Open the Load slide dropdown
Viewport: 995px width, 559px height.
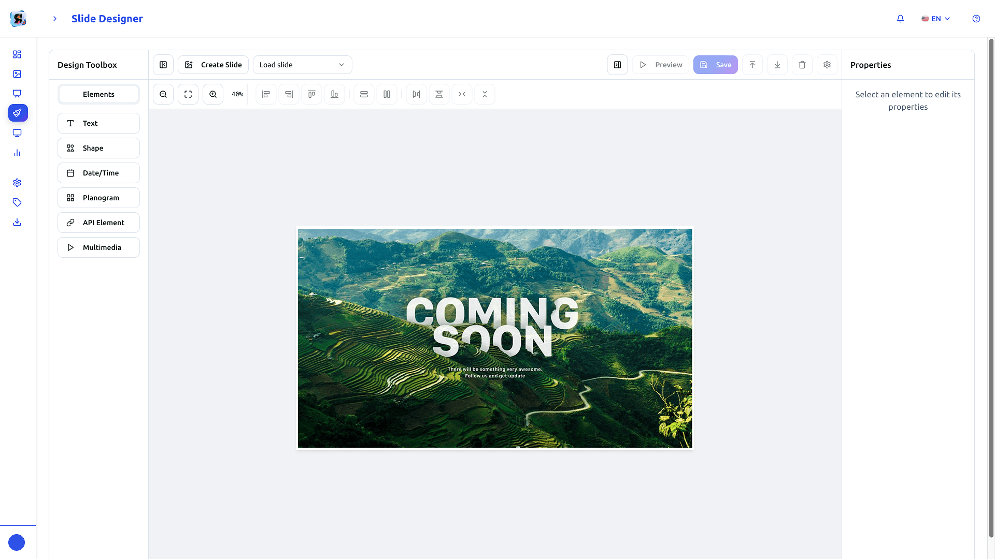(302, 65)
